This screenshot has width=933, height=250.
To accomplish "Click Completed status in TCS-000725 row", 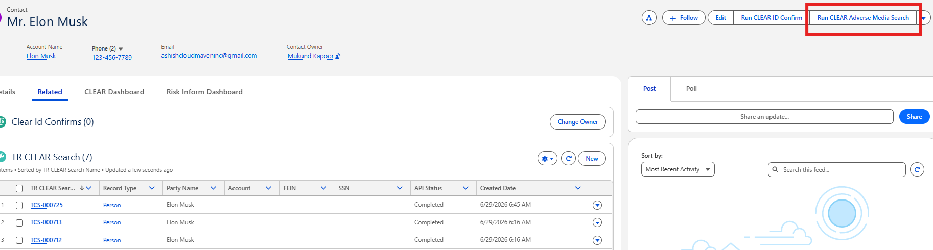I will click(x=429, y=205).
